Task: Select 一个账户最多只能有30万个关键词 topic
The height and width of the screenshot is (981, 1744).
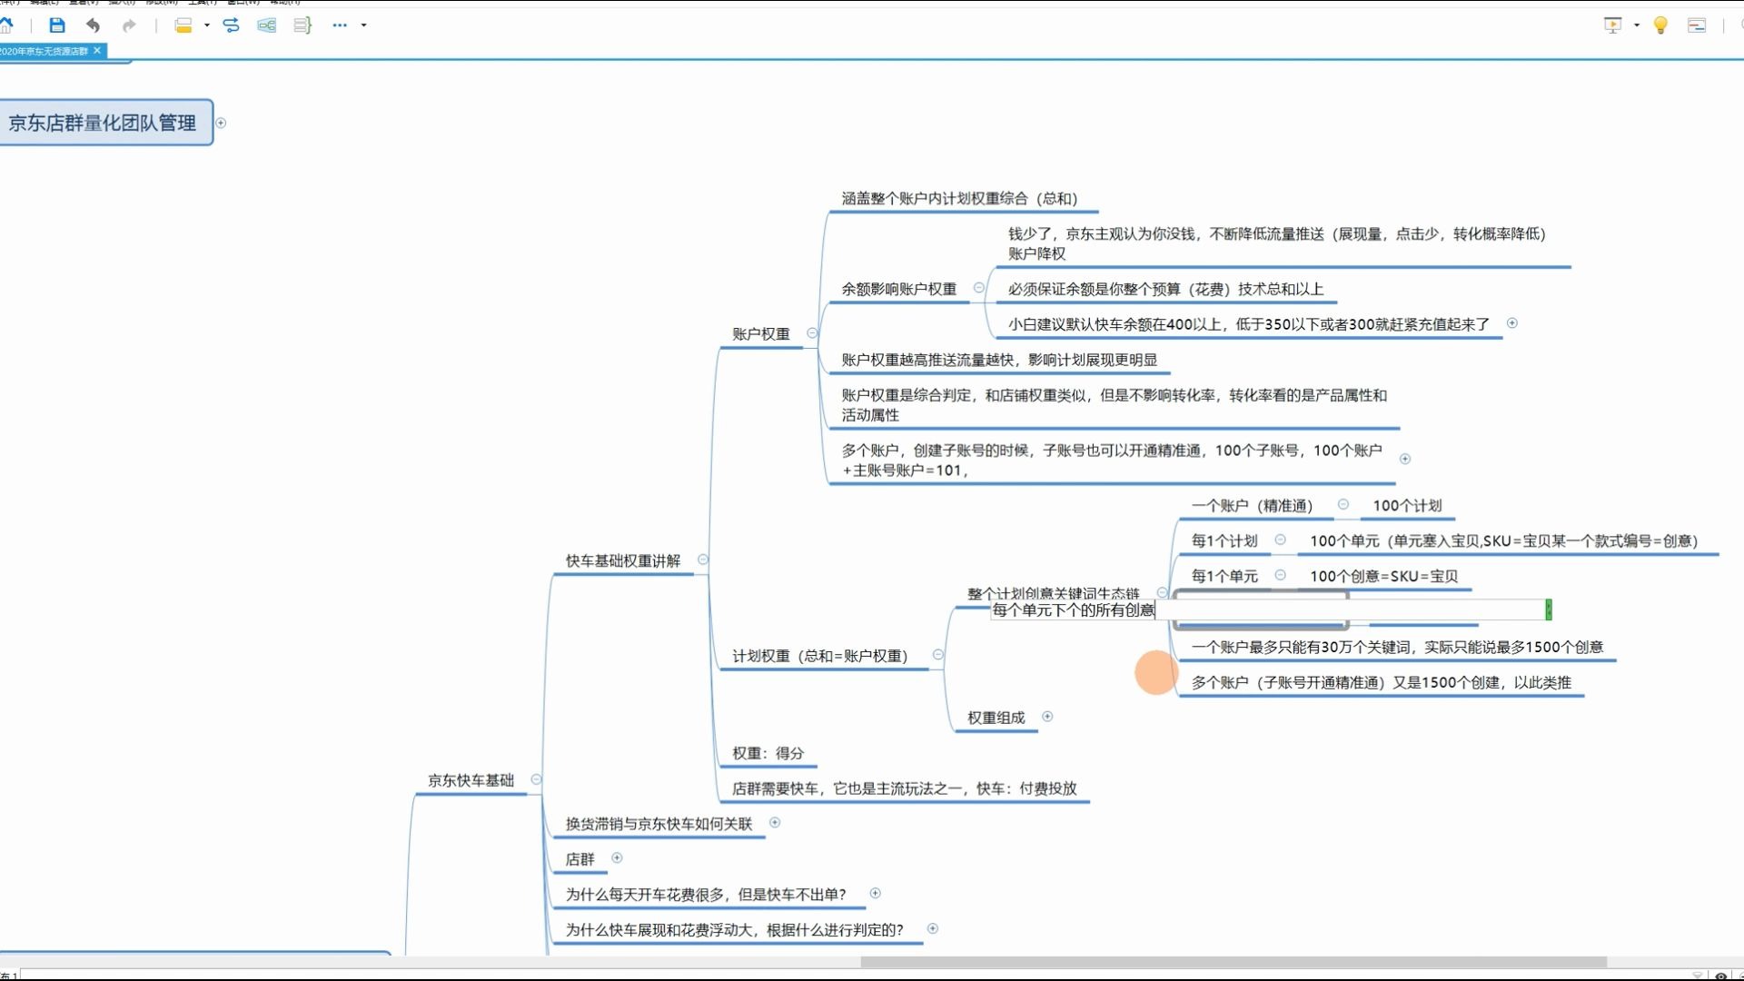Action: coord(1397,648)
